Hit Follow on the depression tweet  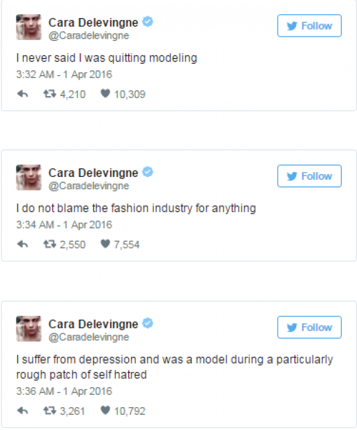coord(309,327)
